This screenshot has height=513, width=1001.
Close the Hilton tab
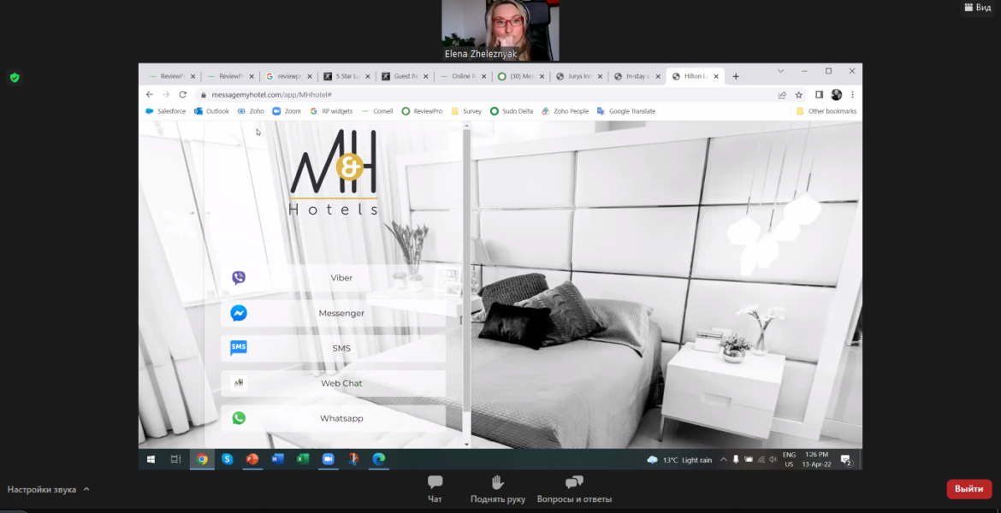click(716, 77)
